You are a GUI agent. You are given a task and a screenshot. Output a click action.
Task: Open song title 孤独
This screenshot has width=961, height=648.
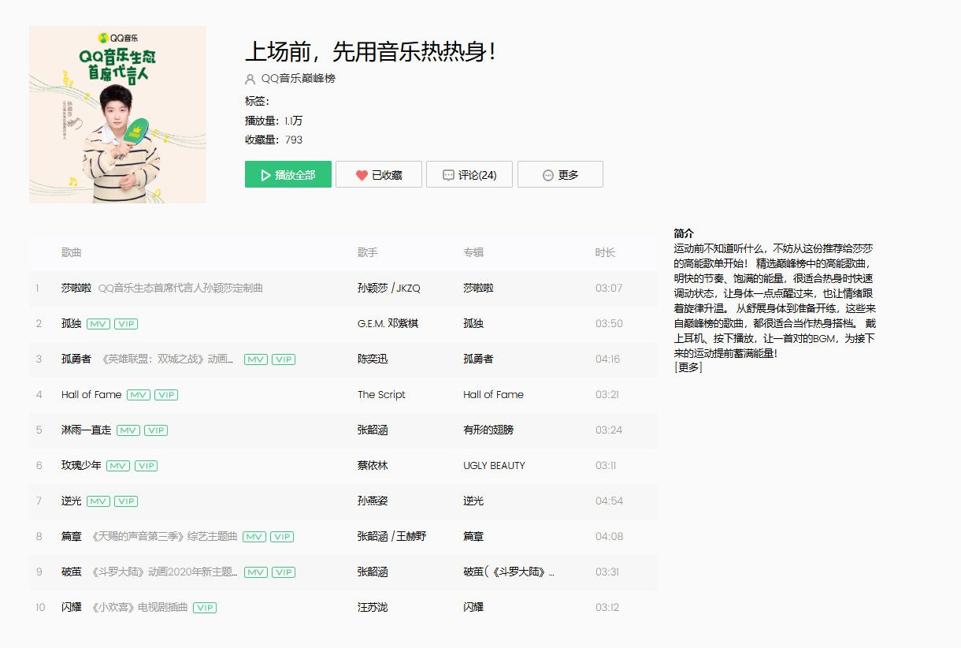tap(72, 324)
